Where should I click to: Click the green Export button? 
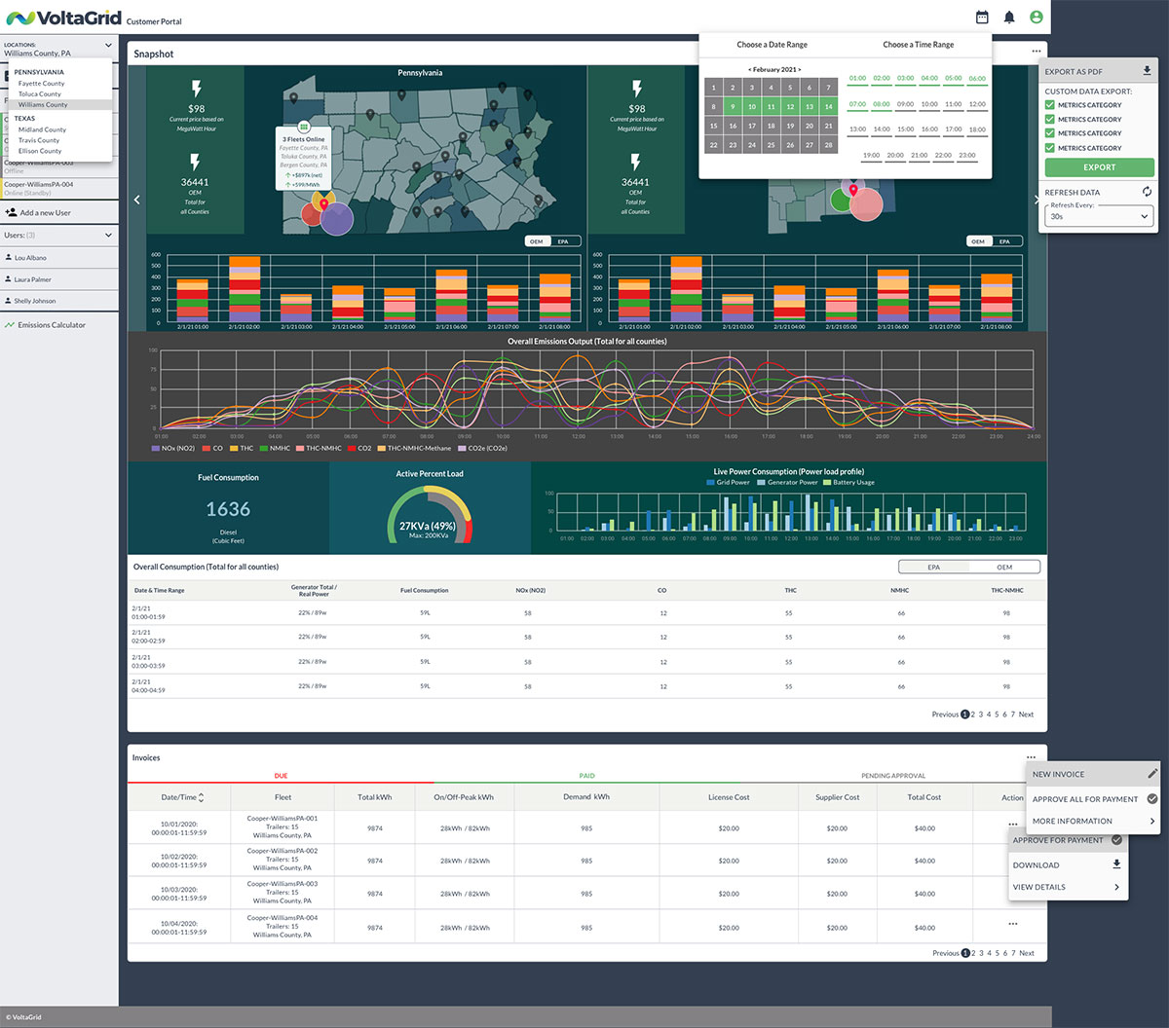[1099, 167]
